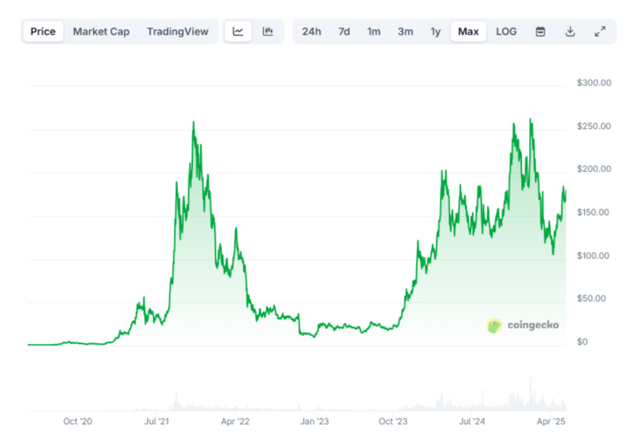Select the Price tab
This screenshot has width=625, height=432.
tap(43, 31)
